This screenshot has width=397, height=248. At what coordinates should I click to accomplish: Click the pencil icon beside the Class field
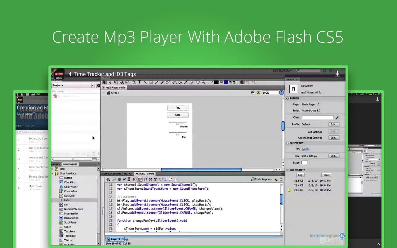point(337,117)
